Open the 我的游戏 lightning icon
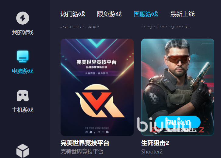The image size is (221, 158). point(23,18)
